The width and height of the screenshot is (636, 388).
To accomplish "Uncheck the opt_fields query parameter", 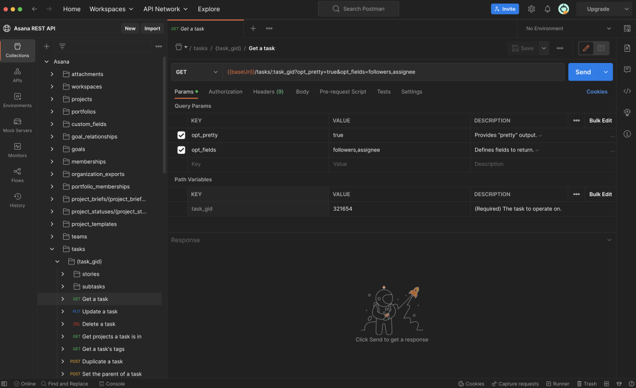I will coord(182,150).
